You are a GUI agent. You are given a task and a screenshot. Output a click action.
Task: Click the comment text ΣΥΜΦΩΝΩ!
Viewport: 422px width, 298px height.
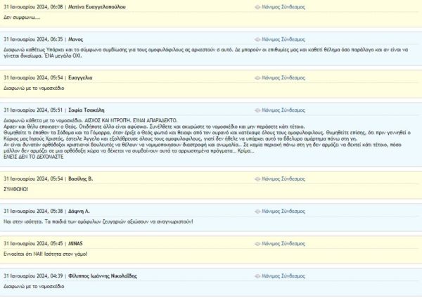(x=15, y=189)
